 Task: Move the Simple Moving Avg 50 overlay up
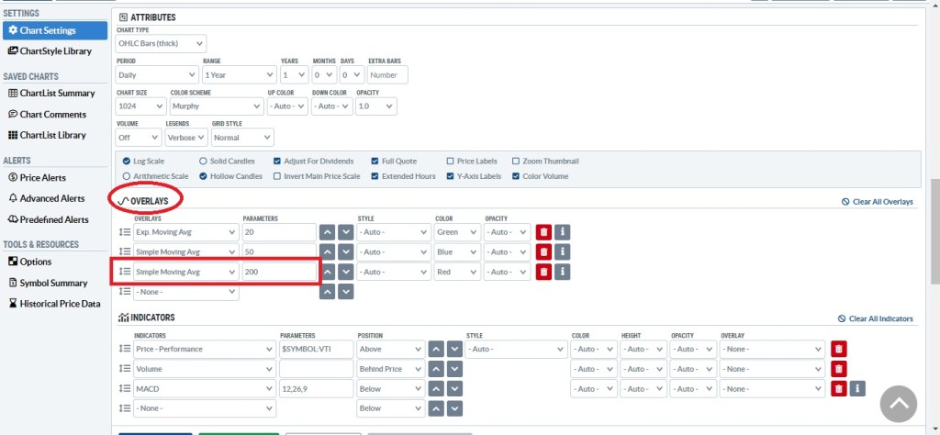[327, 252]
